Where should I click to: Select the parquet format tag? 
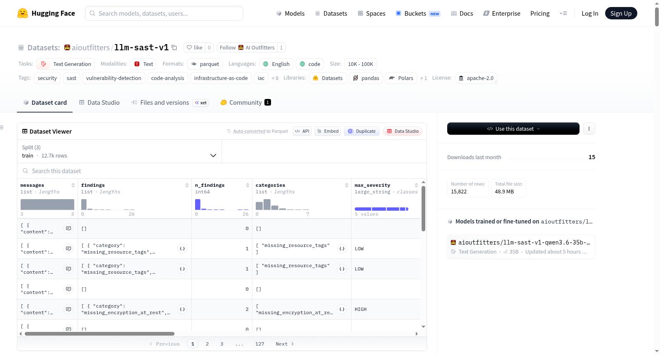coord(205,64)
